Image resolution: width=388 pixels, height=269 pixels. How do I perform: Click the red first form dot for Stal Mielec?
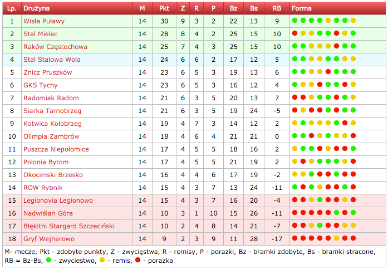(295, 34)
